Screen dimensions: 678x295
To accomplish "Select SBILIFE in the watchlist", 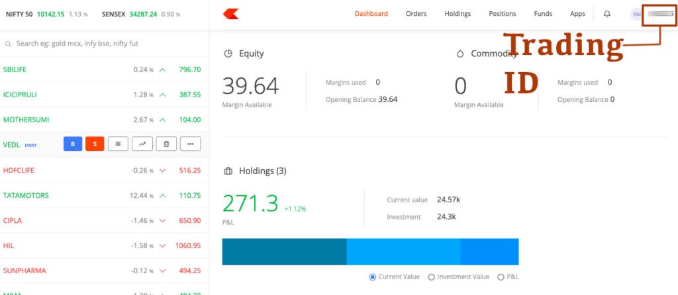I will (15, 69).
